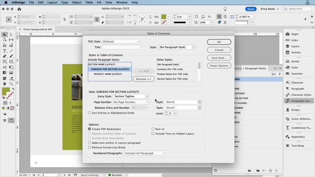
Task: Click the green fill color in Control panel
Action: tap(164, 17)
